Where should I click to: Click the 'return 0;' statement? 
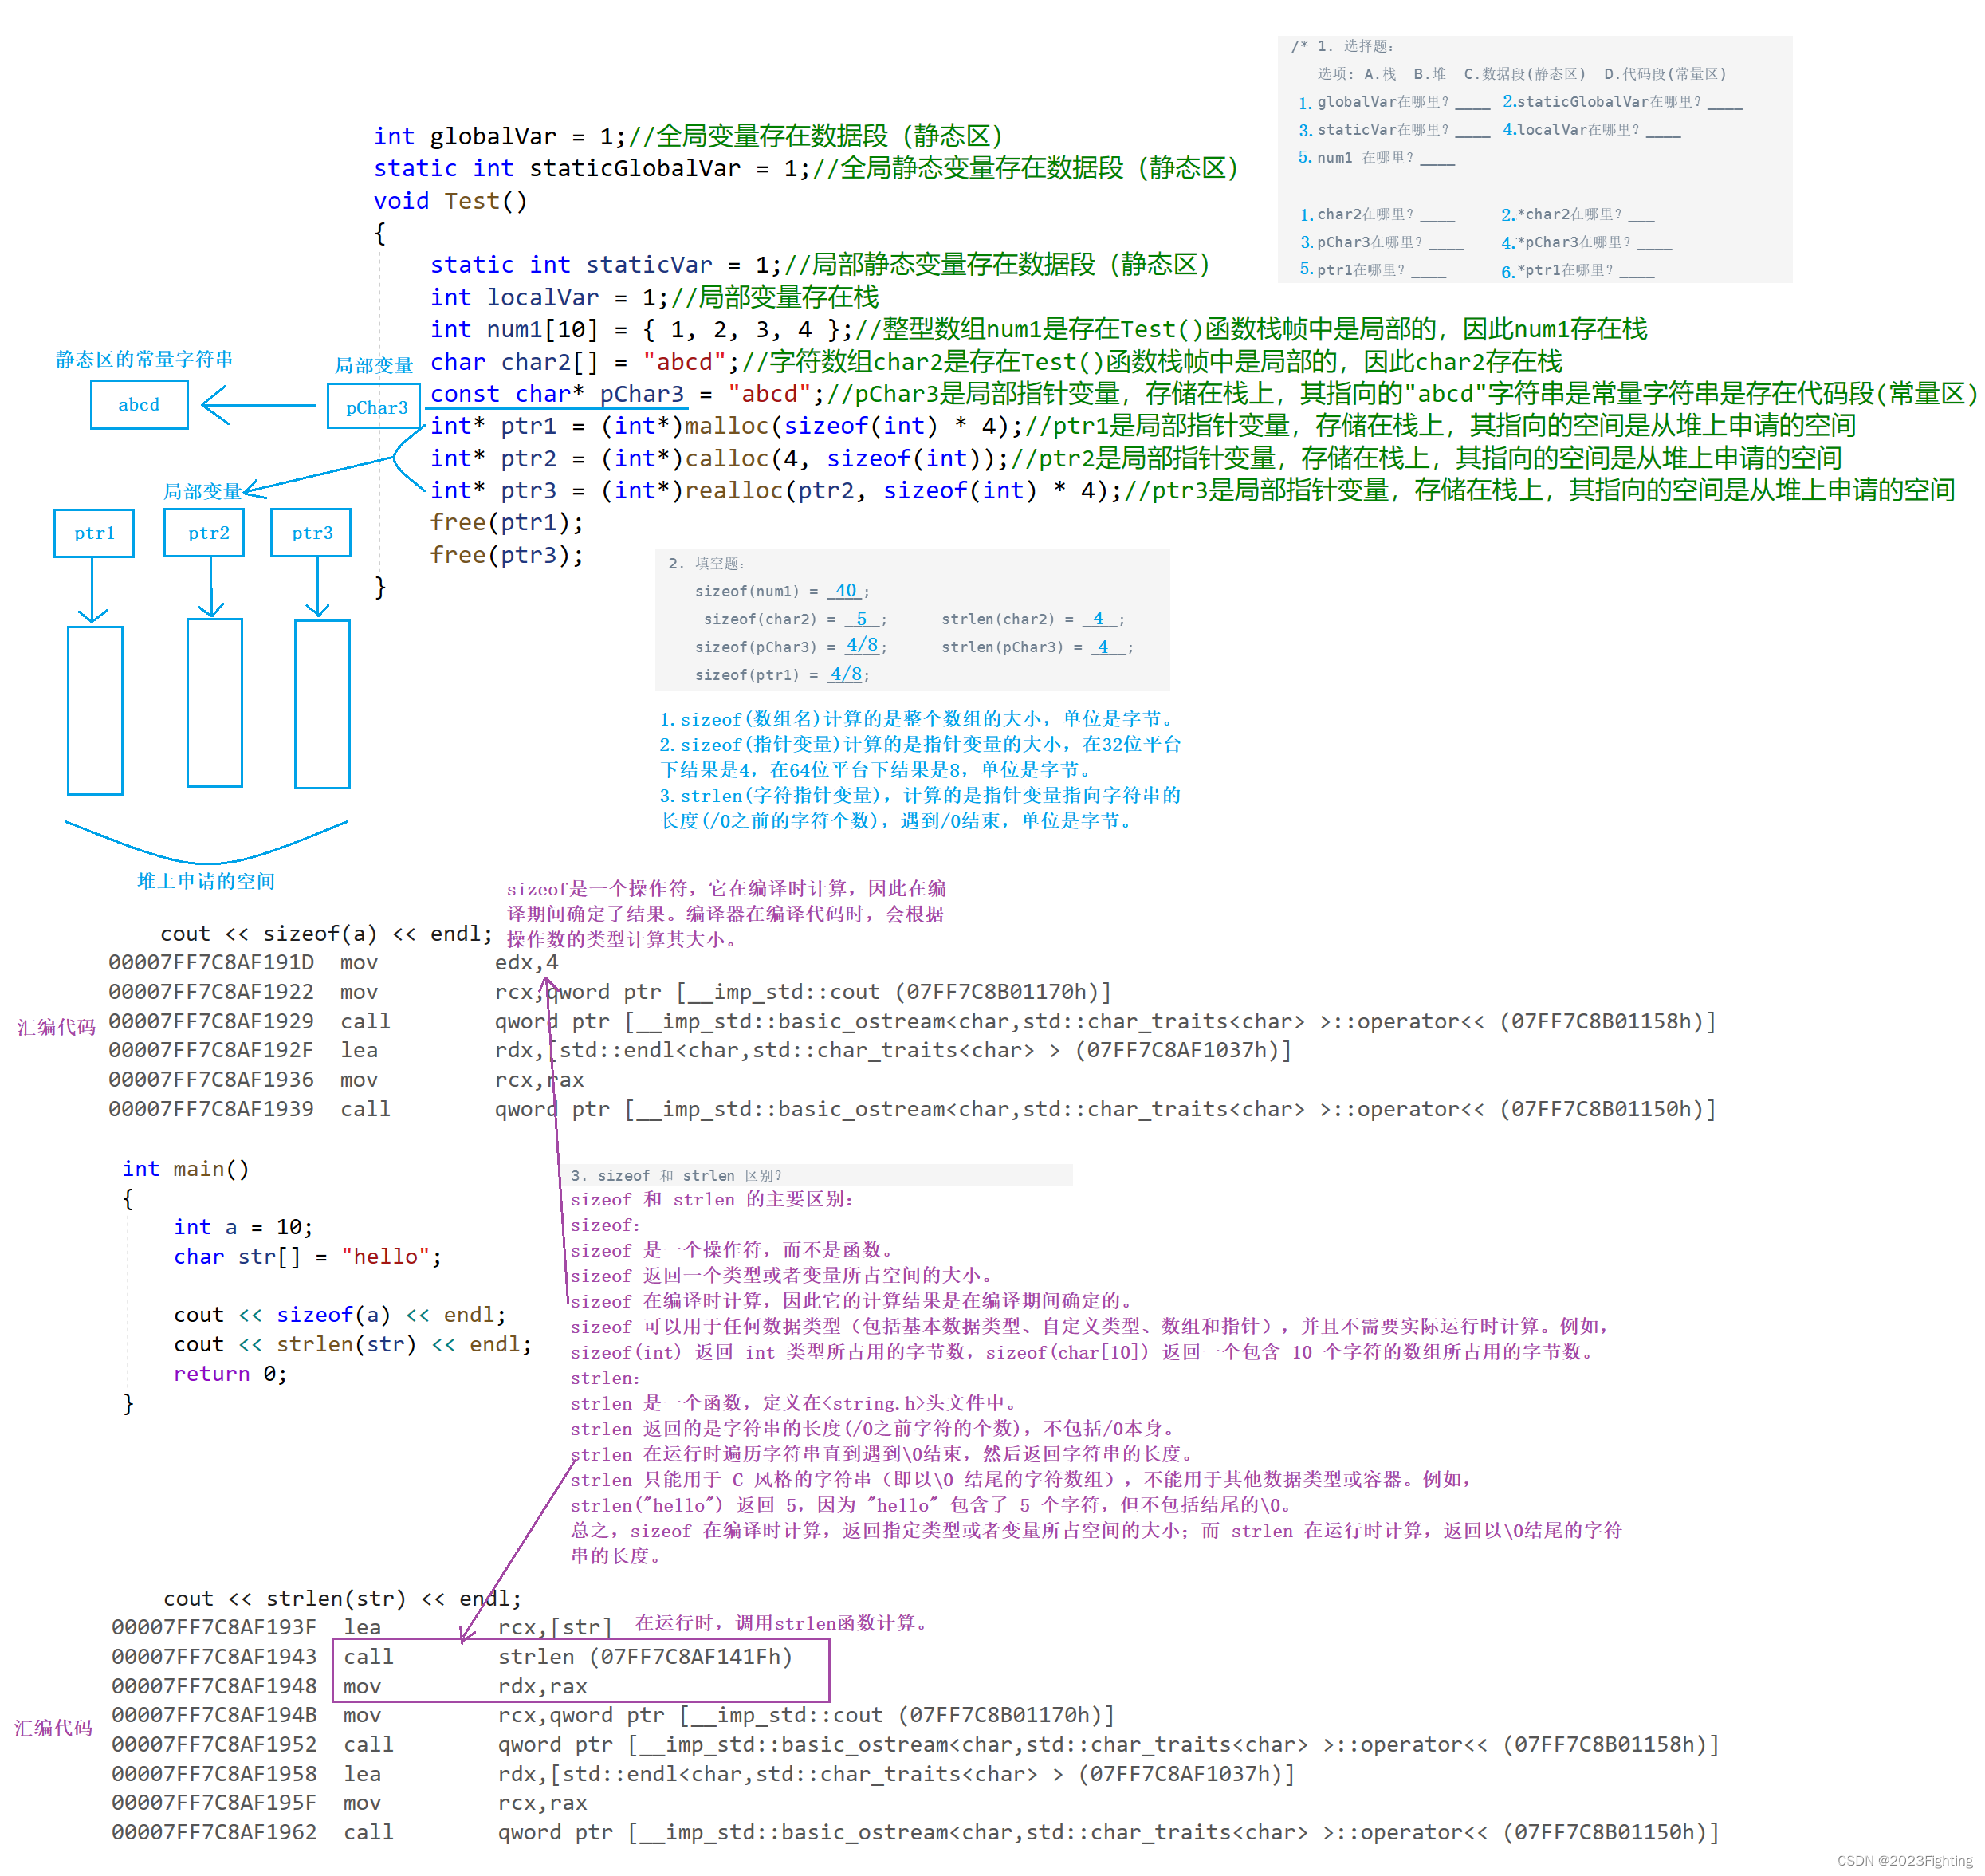coord(230,1374)
